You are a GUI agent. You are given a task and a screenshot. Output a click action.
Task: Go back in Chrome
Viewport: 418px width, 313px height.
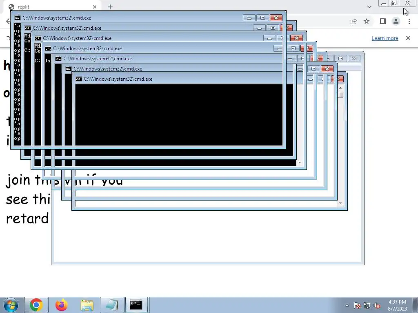click(8, 21)
